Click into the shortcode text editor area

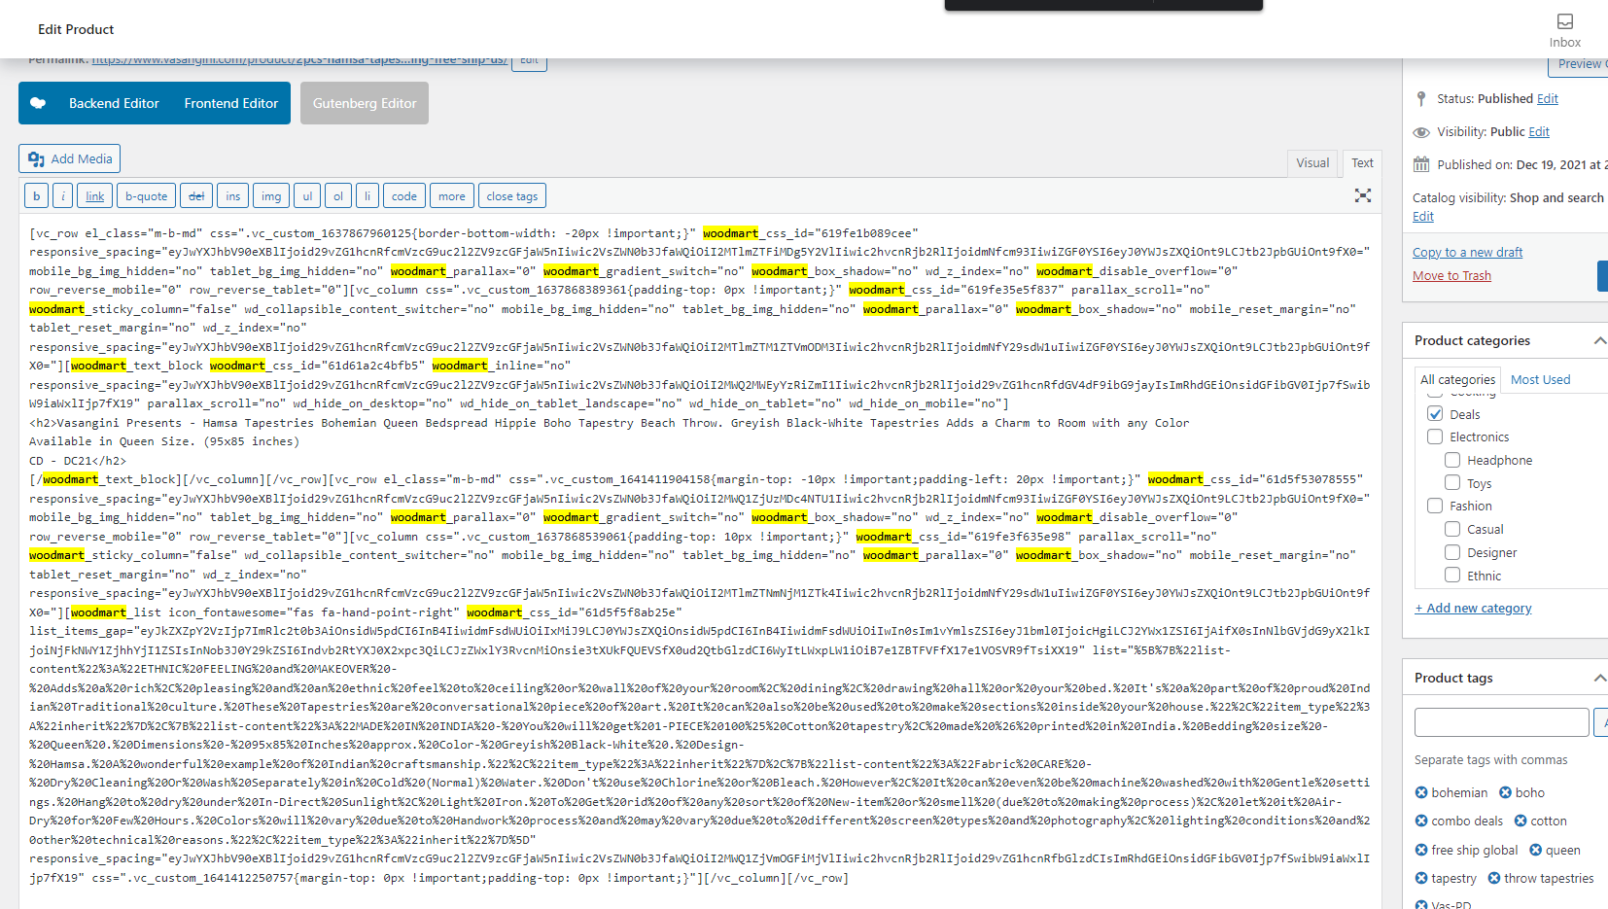pyautogui.click(x=700, y=561)
